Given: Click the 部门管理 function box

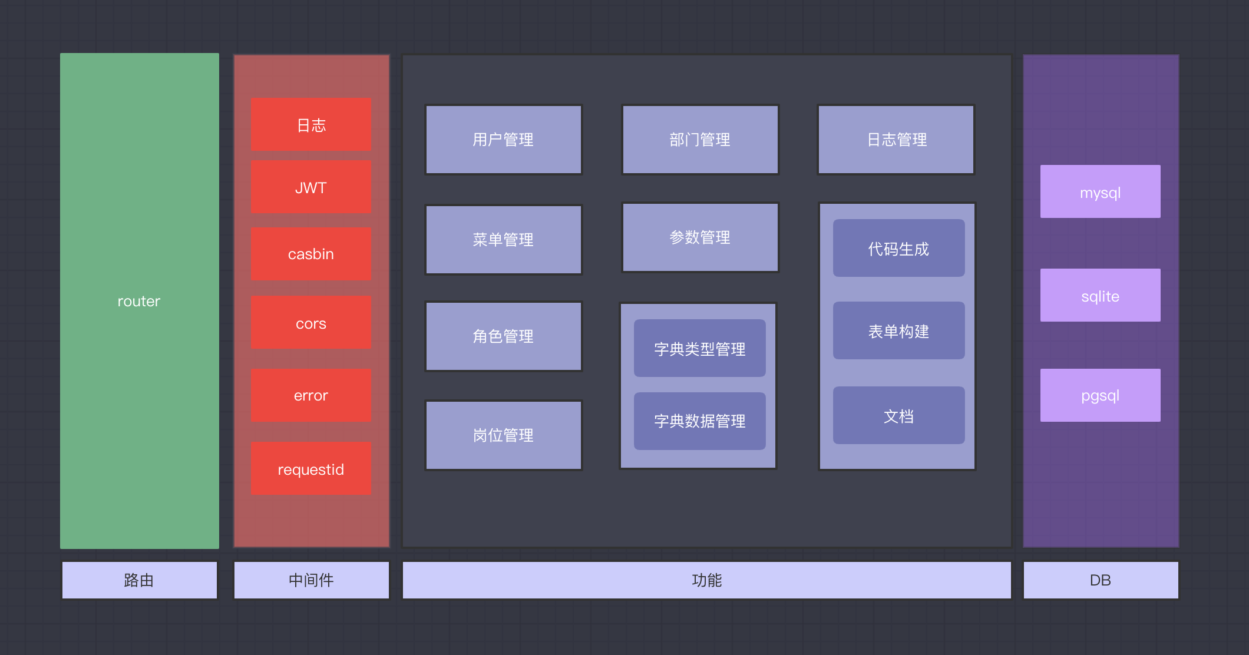Looking at the screenshot, I should click(700, 140).
